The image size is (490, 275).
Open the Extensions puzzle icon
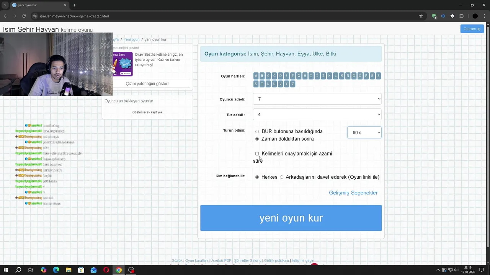(x=461, y=16)
